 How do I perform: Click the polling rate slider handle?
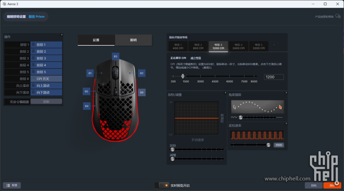coord(268,145)
